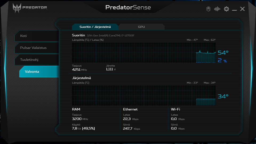
Task: Click the Predator logo at top left
Action: [x=30, y=8]
